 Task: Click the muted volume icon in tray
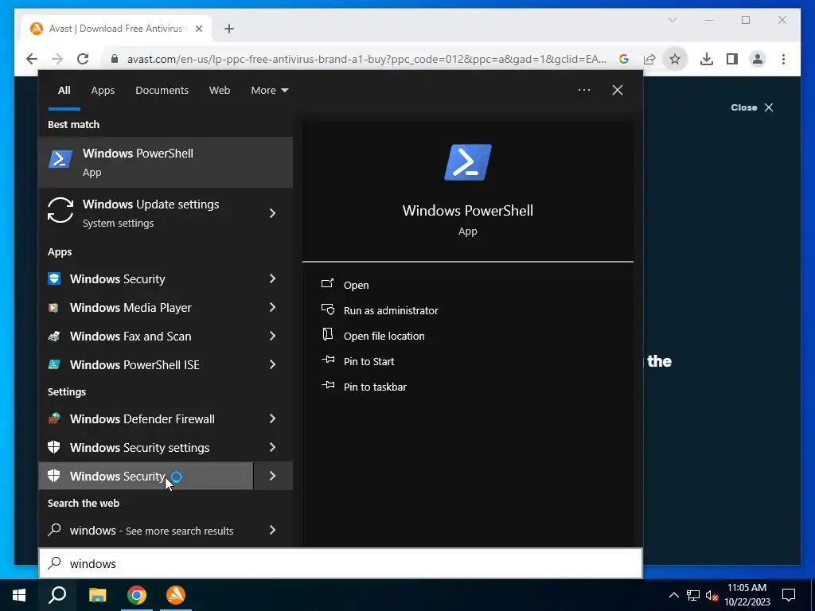click(x=712, y=595)
